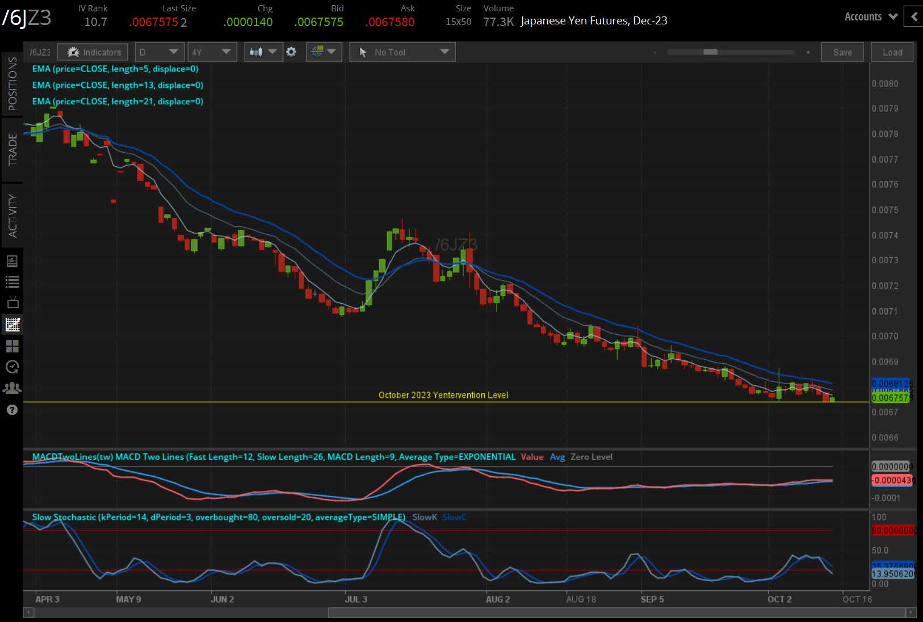This screenshot has width=923, height=622.
Task: Open the four-square dashboard sidebar icon
Action: point(12,346)
